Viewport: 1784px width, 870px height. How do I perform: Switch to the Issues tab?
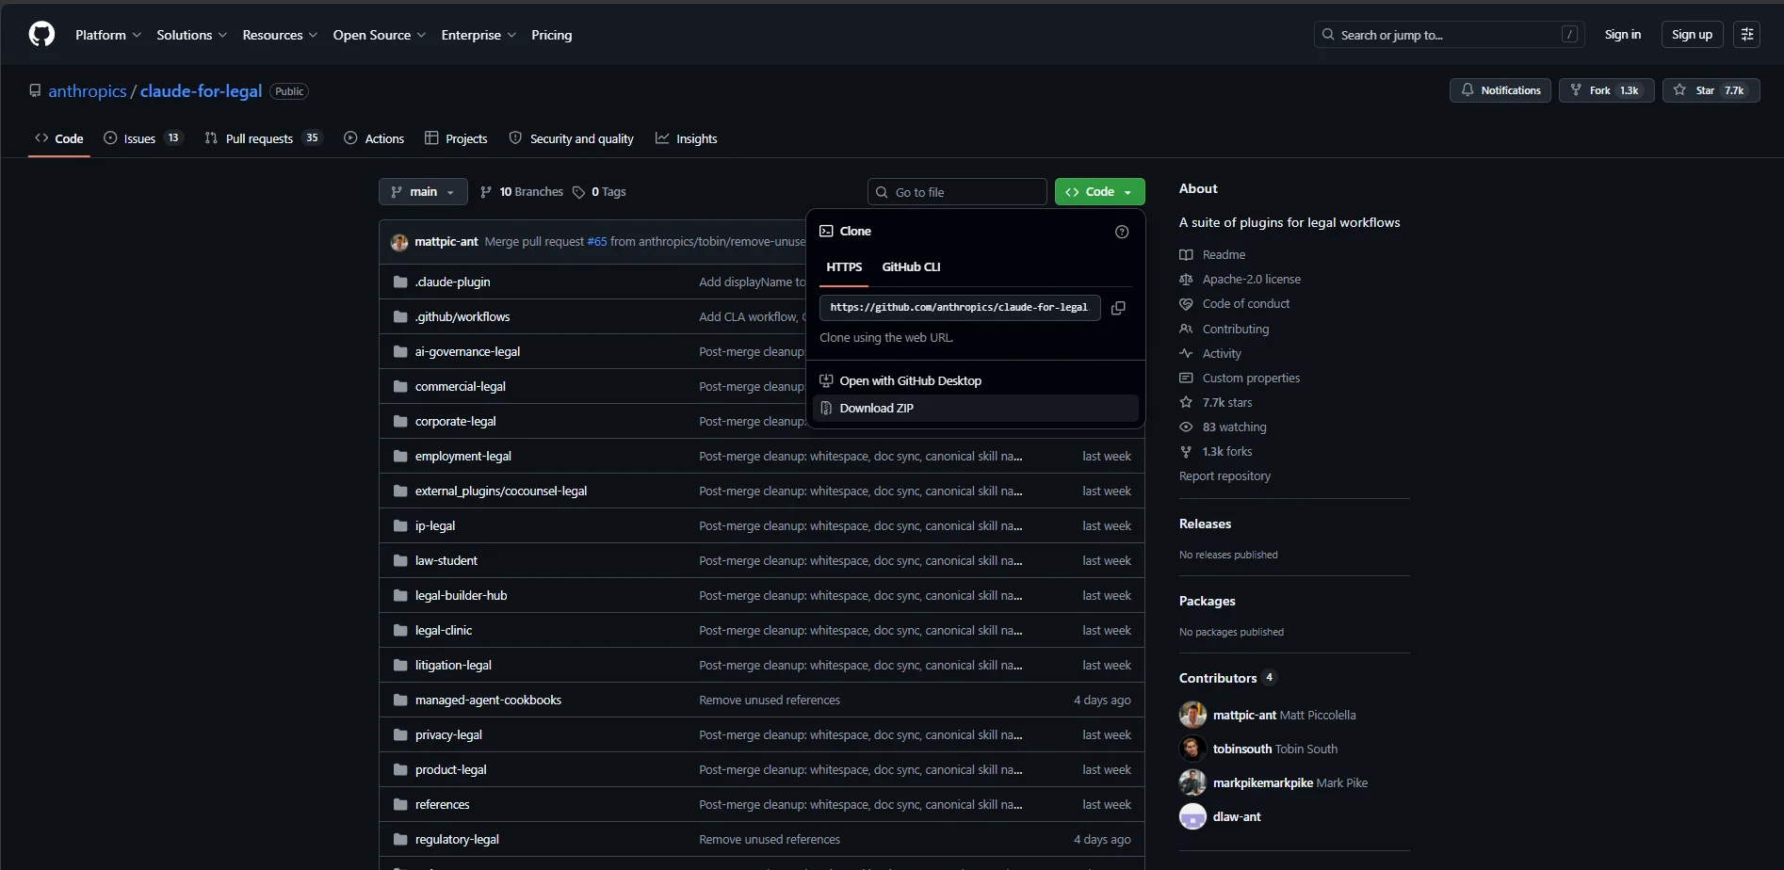coord(142,138)
